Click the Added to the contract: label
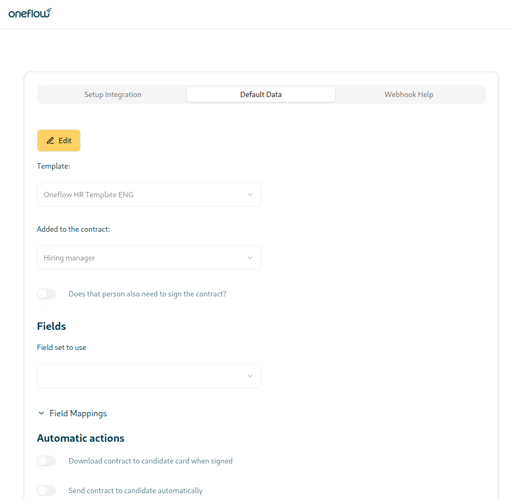This screenshot has height=499, width=514. pos(74,229)
